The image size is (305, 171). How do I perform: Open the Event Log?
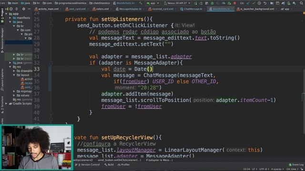[x=296, y=165]
